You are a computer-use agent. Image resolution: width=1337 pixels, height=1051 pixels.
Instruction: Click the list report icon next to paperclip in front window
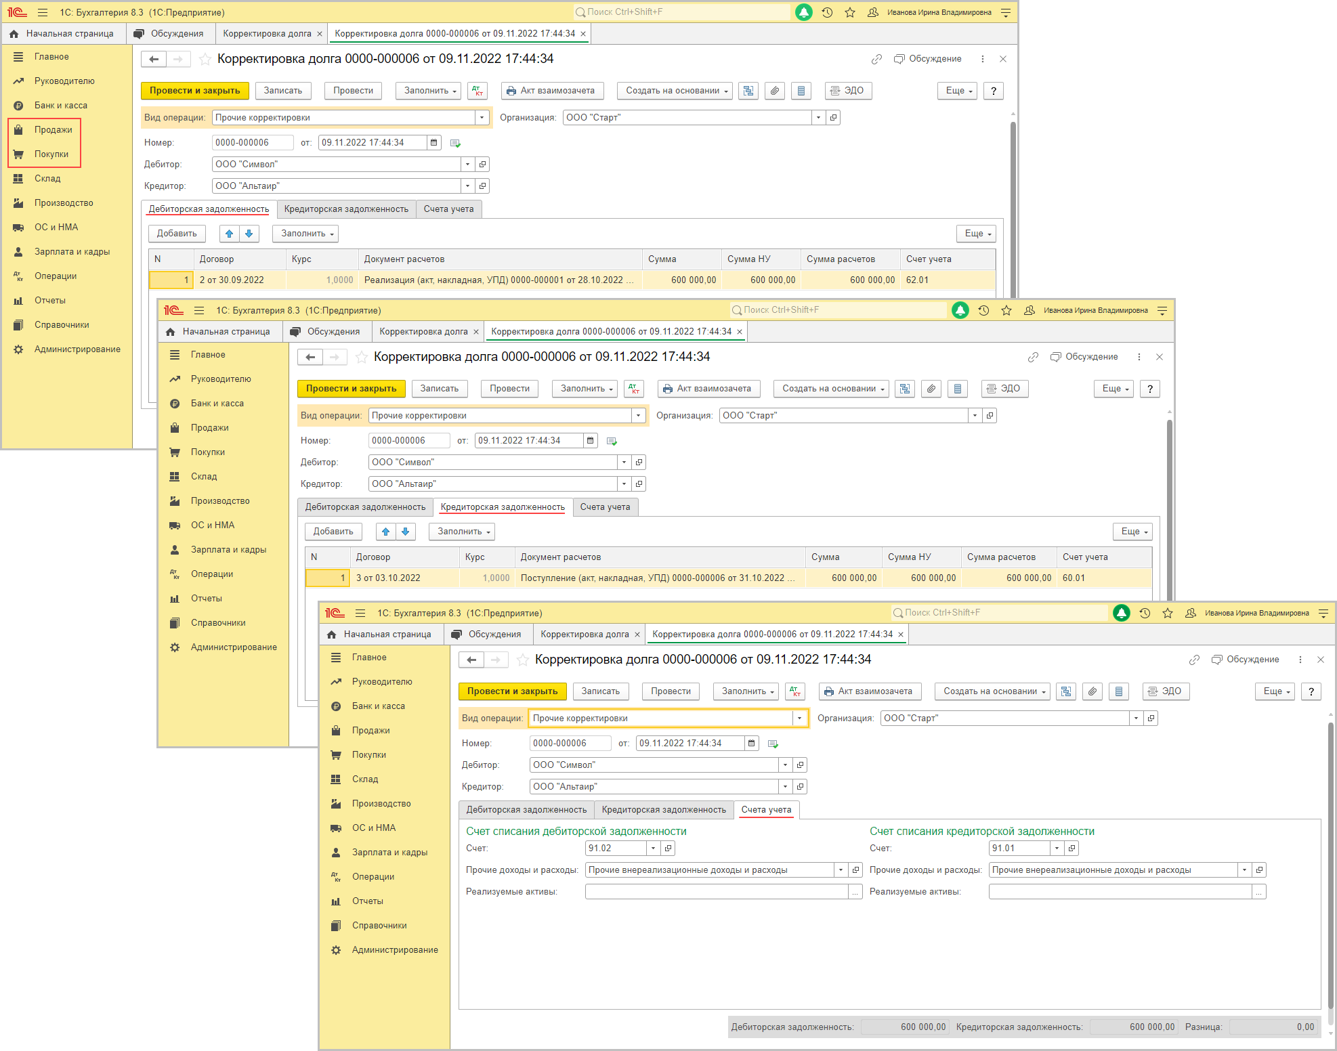tap(1118, 691)
